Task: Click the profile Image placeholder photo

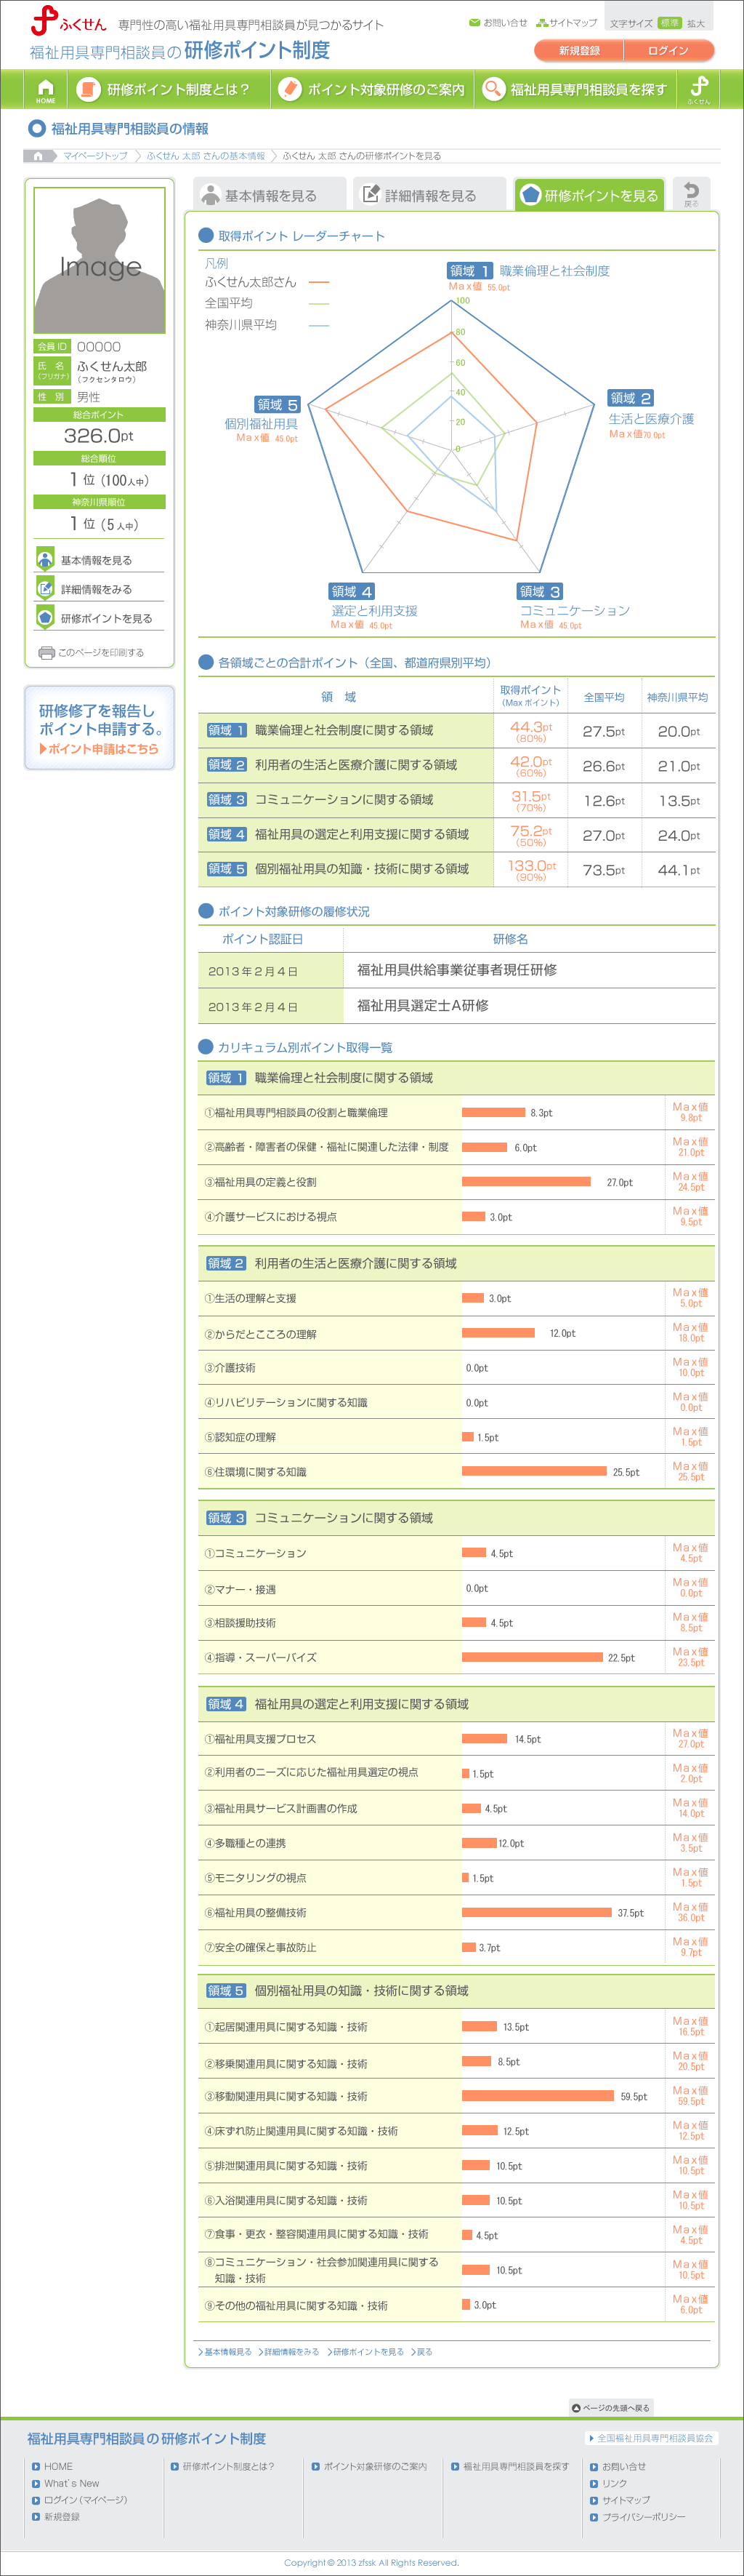Action: (99, 260)
